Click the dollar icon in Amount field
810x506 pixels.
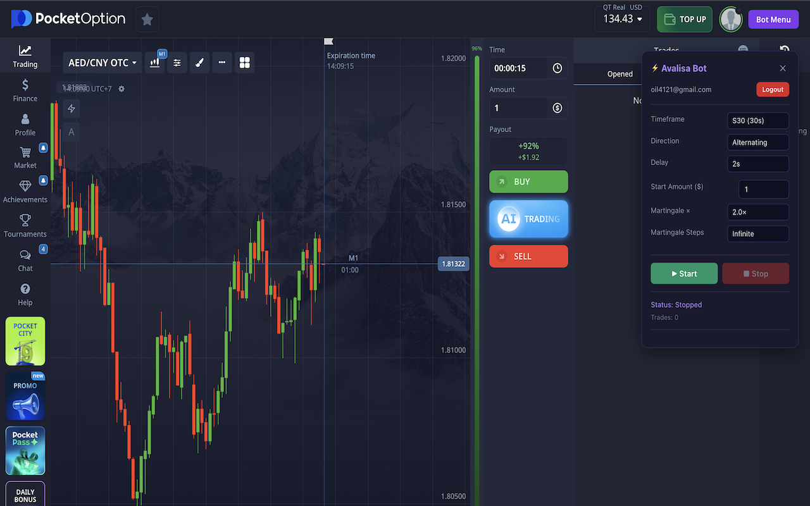coord(558,108)
